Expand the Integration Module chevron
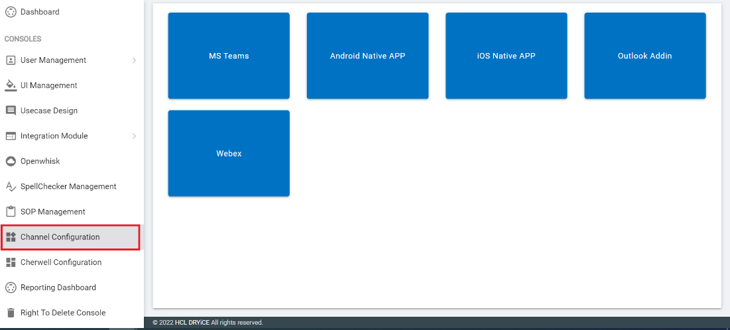Screen dimensions: 730x330 (134, 136)
